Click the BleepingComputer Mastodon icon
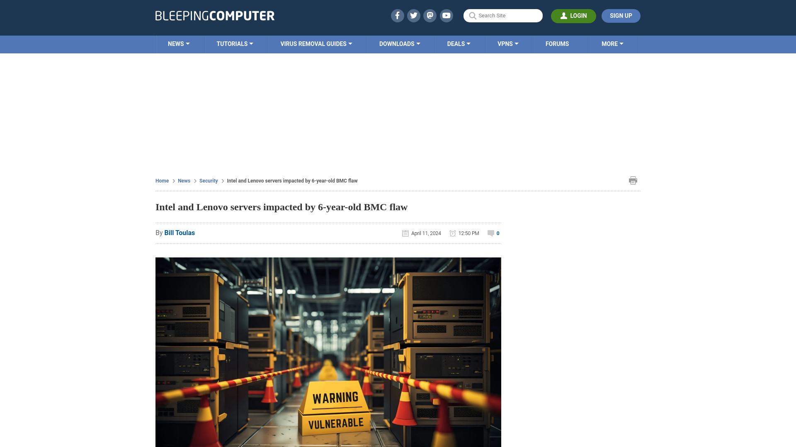The width and height of the screenshot is (796, 447). [x=430, y=15]
